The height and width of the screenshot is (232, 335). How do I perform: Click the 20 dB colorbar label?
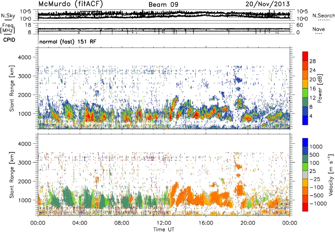click(312, 80)
